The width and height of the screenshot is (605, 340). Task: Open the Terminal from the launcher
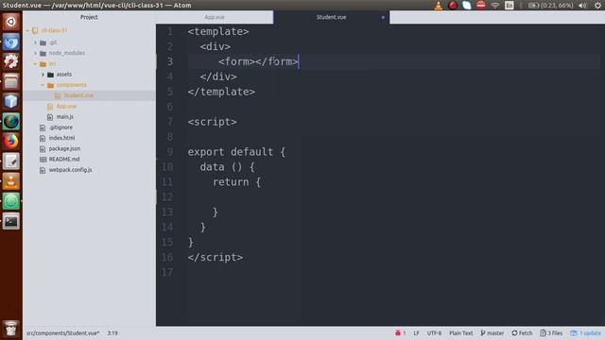[x=10, y=221]
